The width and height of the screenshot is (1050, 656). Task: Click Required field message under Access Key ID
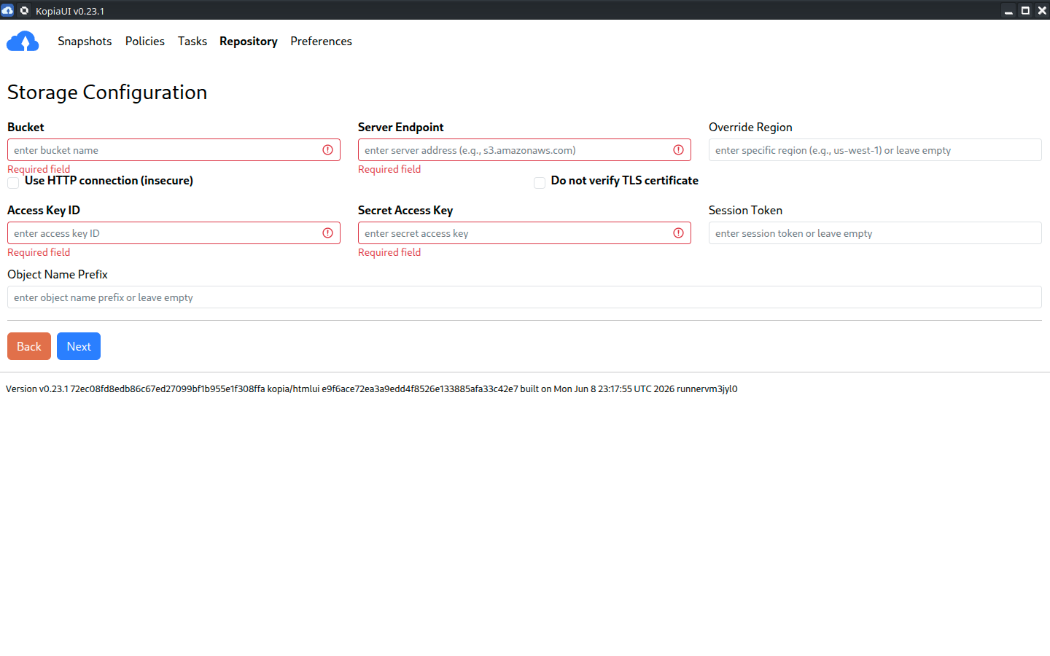39,252
